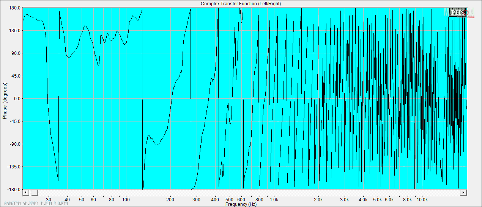The image size is (482, 207).
Task: Click the 'Frequency (Hz)' axis label
Action: [x=241, y=204]
